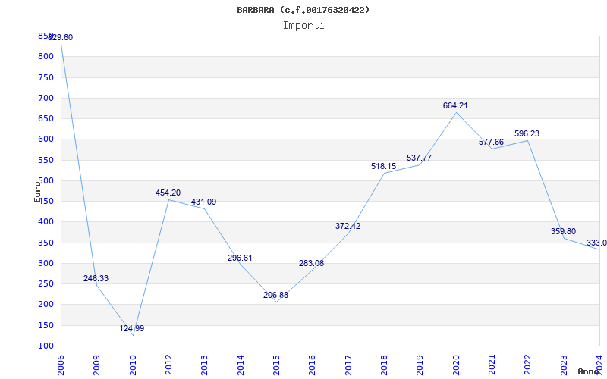Select the data label 577.66
This screenshot has width=607, height=379.
tap(491, 142)
